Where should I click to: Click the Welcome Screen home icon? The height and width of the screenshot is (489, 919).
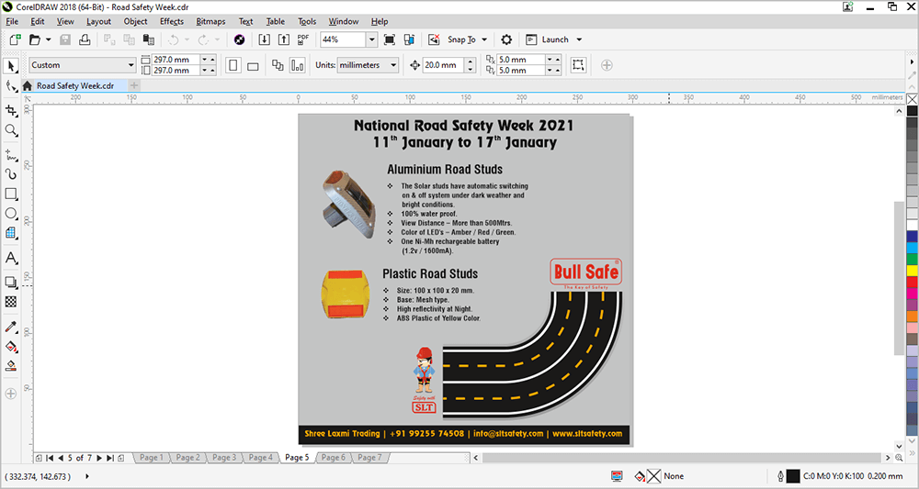pos(27,86)
